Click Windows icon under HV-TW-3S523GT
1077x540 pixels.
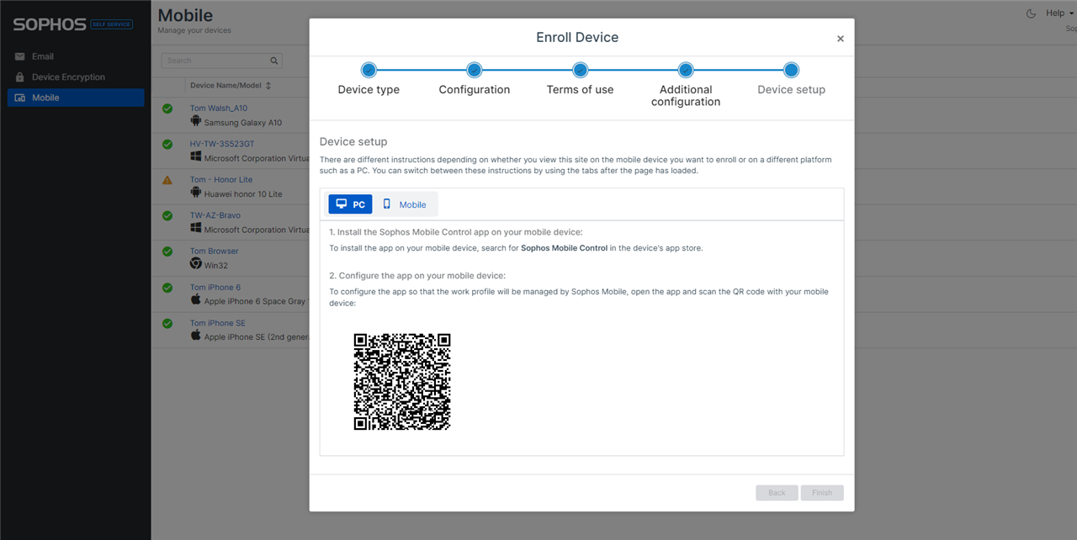tap(196, 157)
